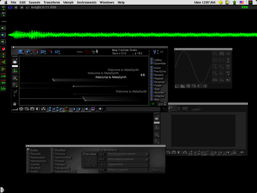Adjust the grid stepper arrows
257x193 pixels.
[x=165, y=104]
